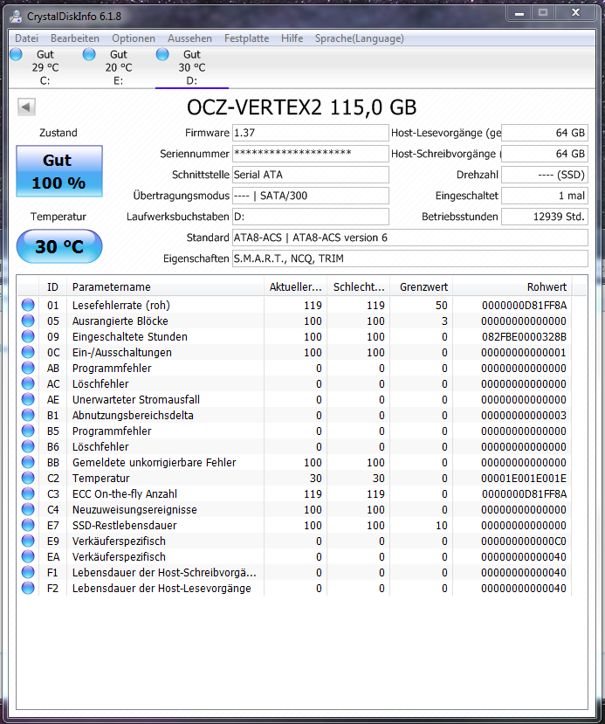Click status orb of Unerwarteter Stromausfall row

click(28, 399)
